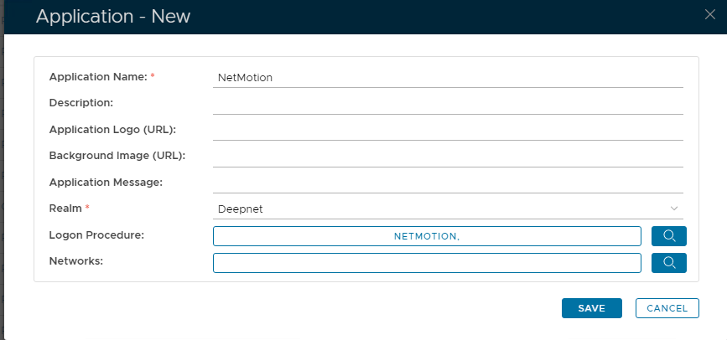Focus the Application Logo URL field
The height and width of the screenshot is (340, 727).
point(448,130)
